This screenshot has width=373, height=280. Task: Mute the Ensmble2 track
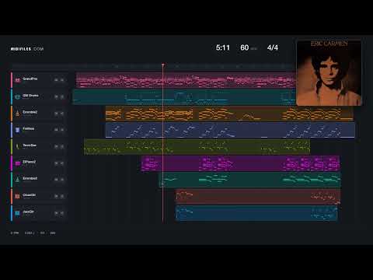pos(56,114)
